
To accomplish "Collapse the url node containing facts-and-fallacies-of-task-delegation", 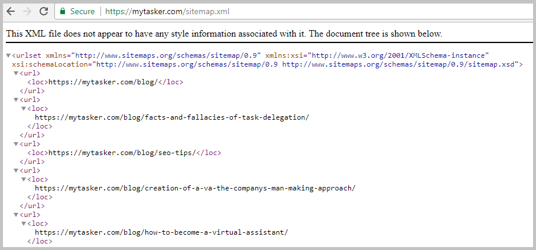I will pyautogui.click(x=16, y=100).
